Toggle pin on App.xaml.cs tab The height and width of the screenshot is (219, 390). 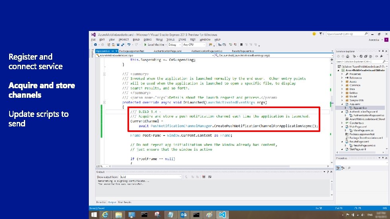112,51
